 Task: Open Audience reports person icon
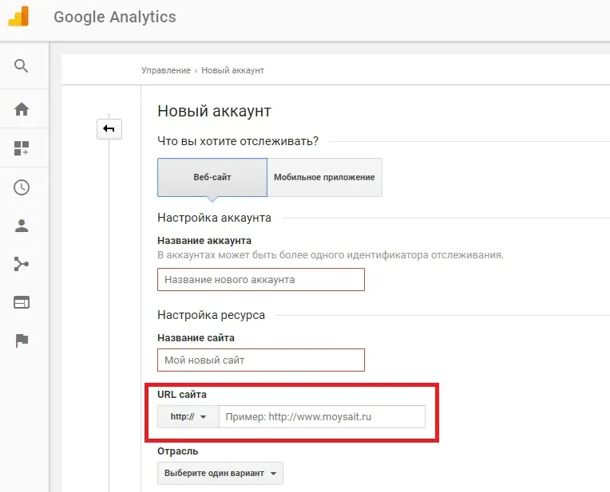22,226
